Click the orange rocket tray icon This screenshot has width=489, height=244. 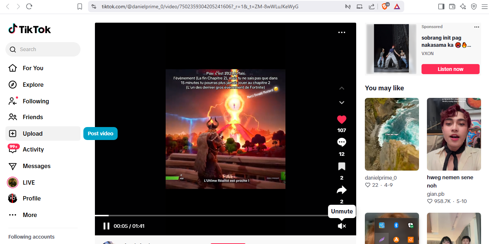(410, 240)
